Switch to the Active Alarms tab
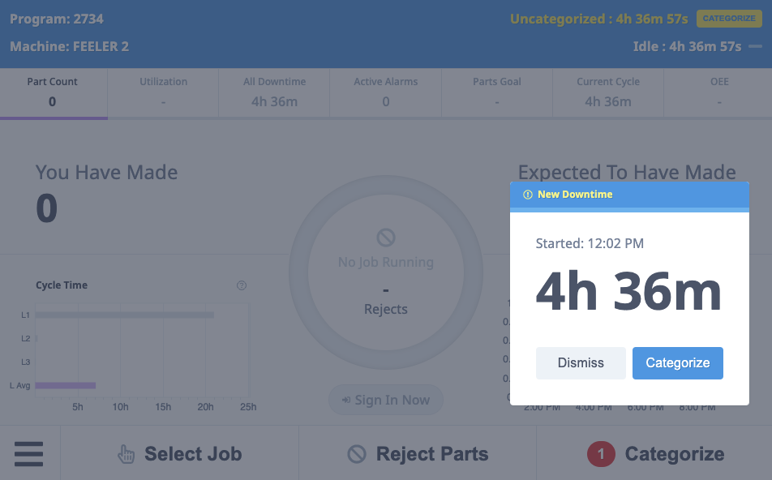Image resolution: width=772 pixels, height=480 pixels. tap(385, 92)
